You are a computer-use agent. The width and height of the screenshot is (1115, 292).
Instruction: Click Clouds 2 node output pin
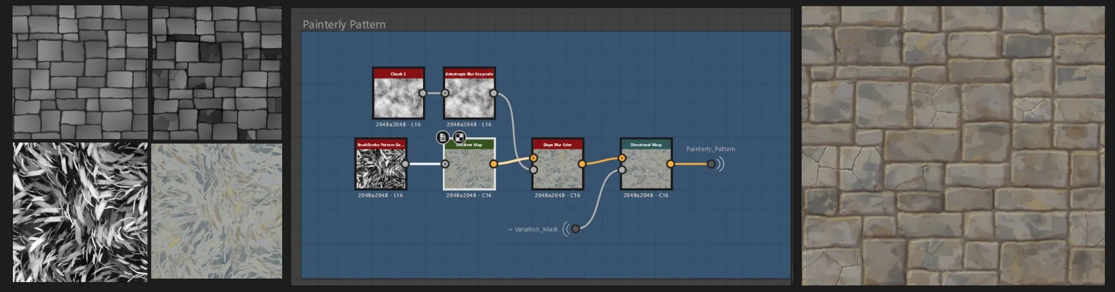[423, 93]
